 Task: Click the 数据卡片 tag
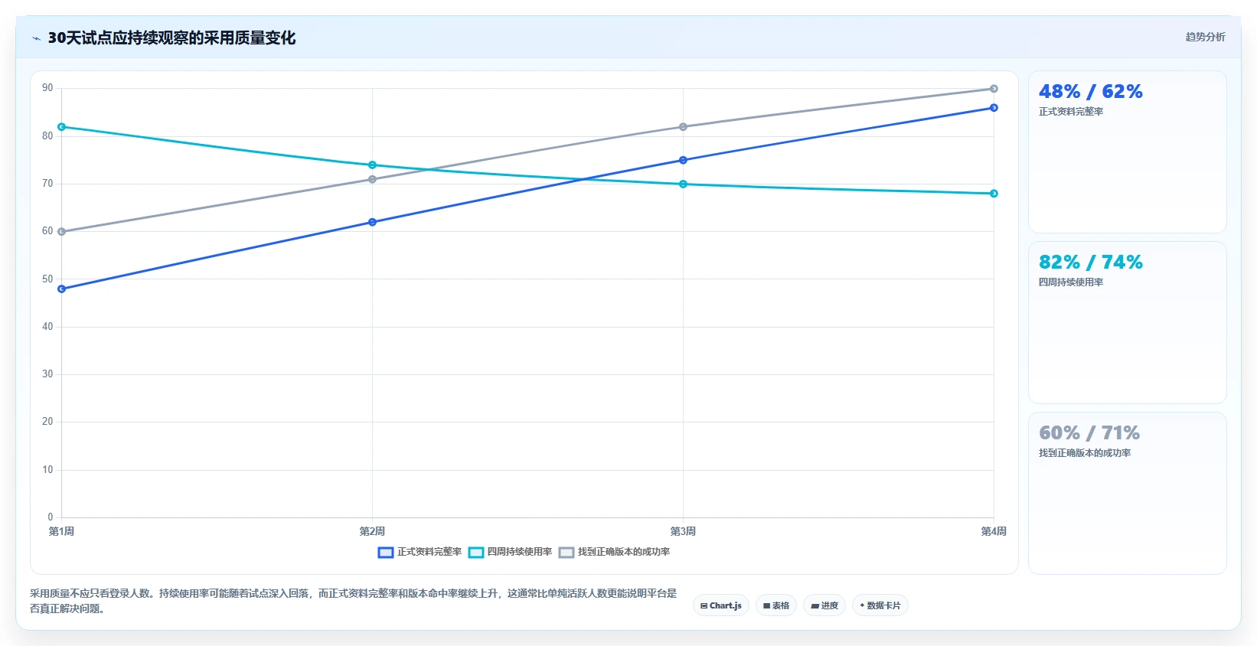[880, 605]
